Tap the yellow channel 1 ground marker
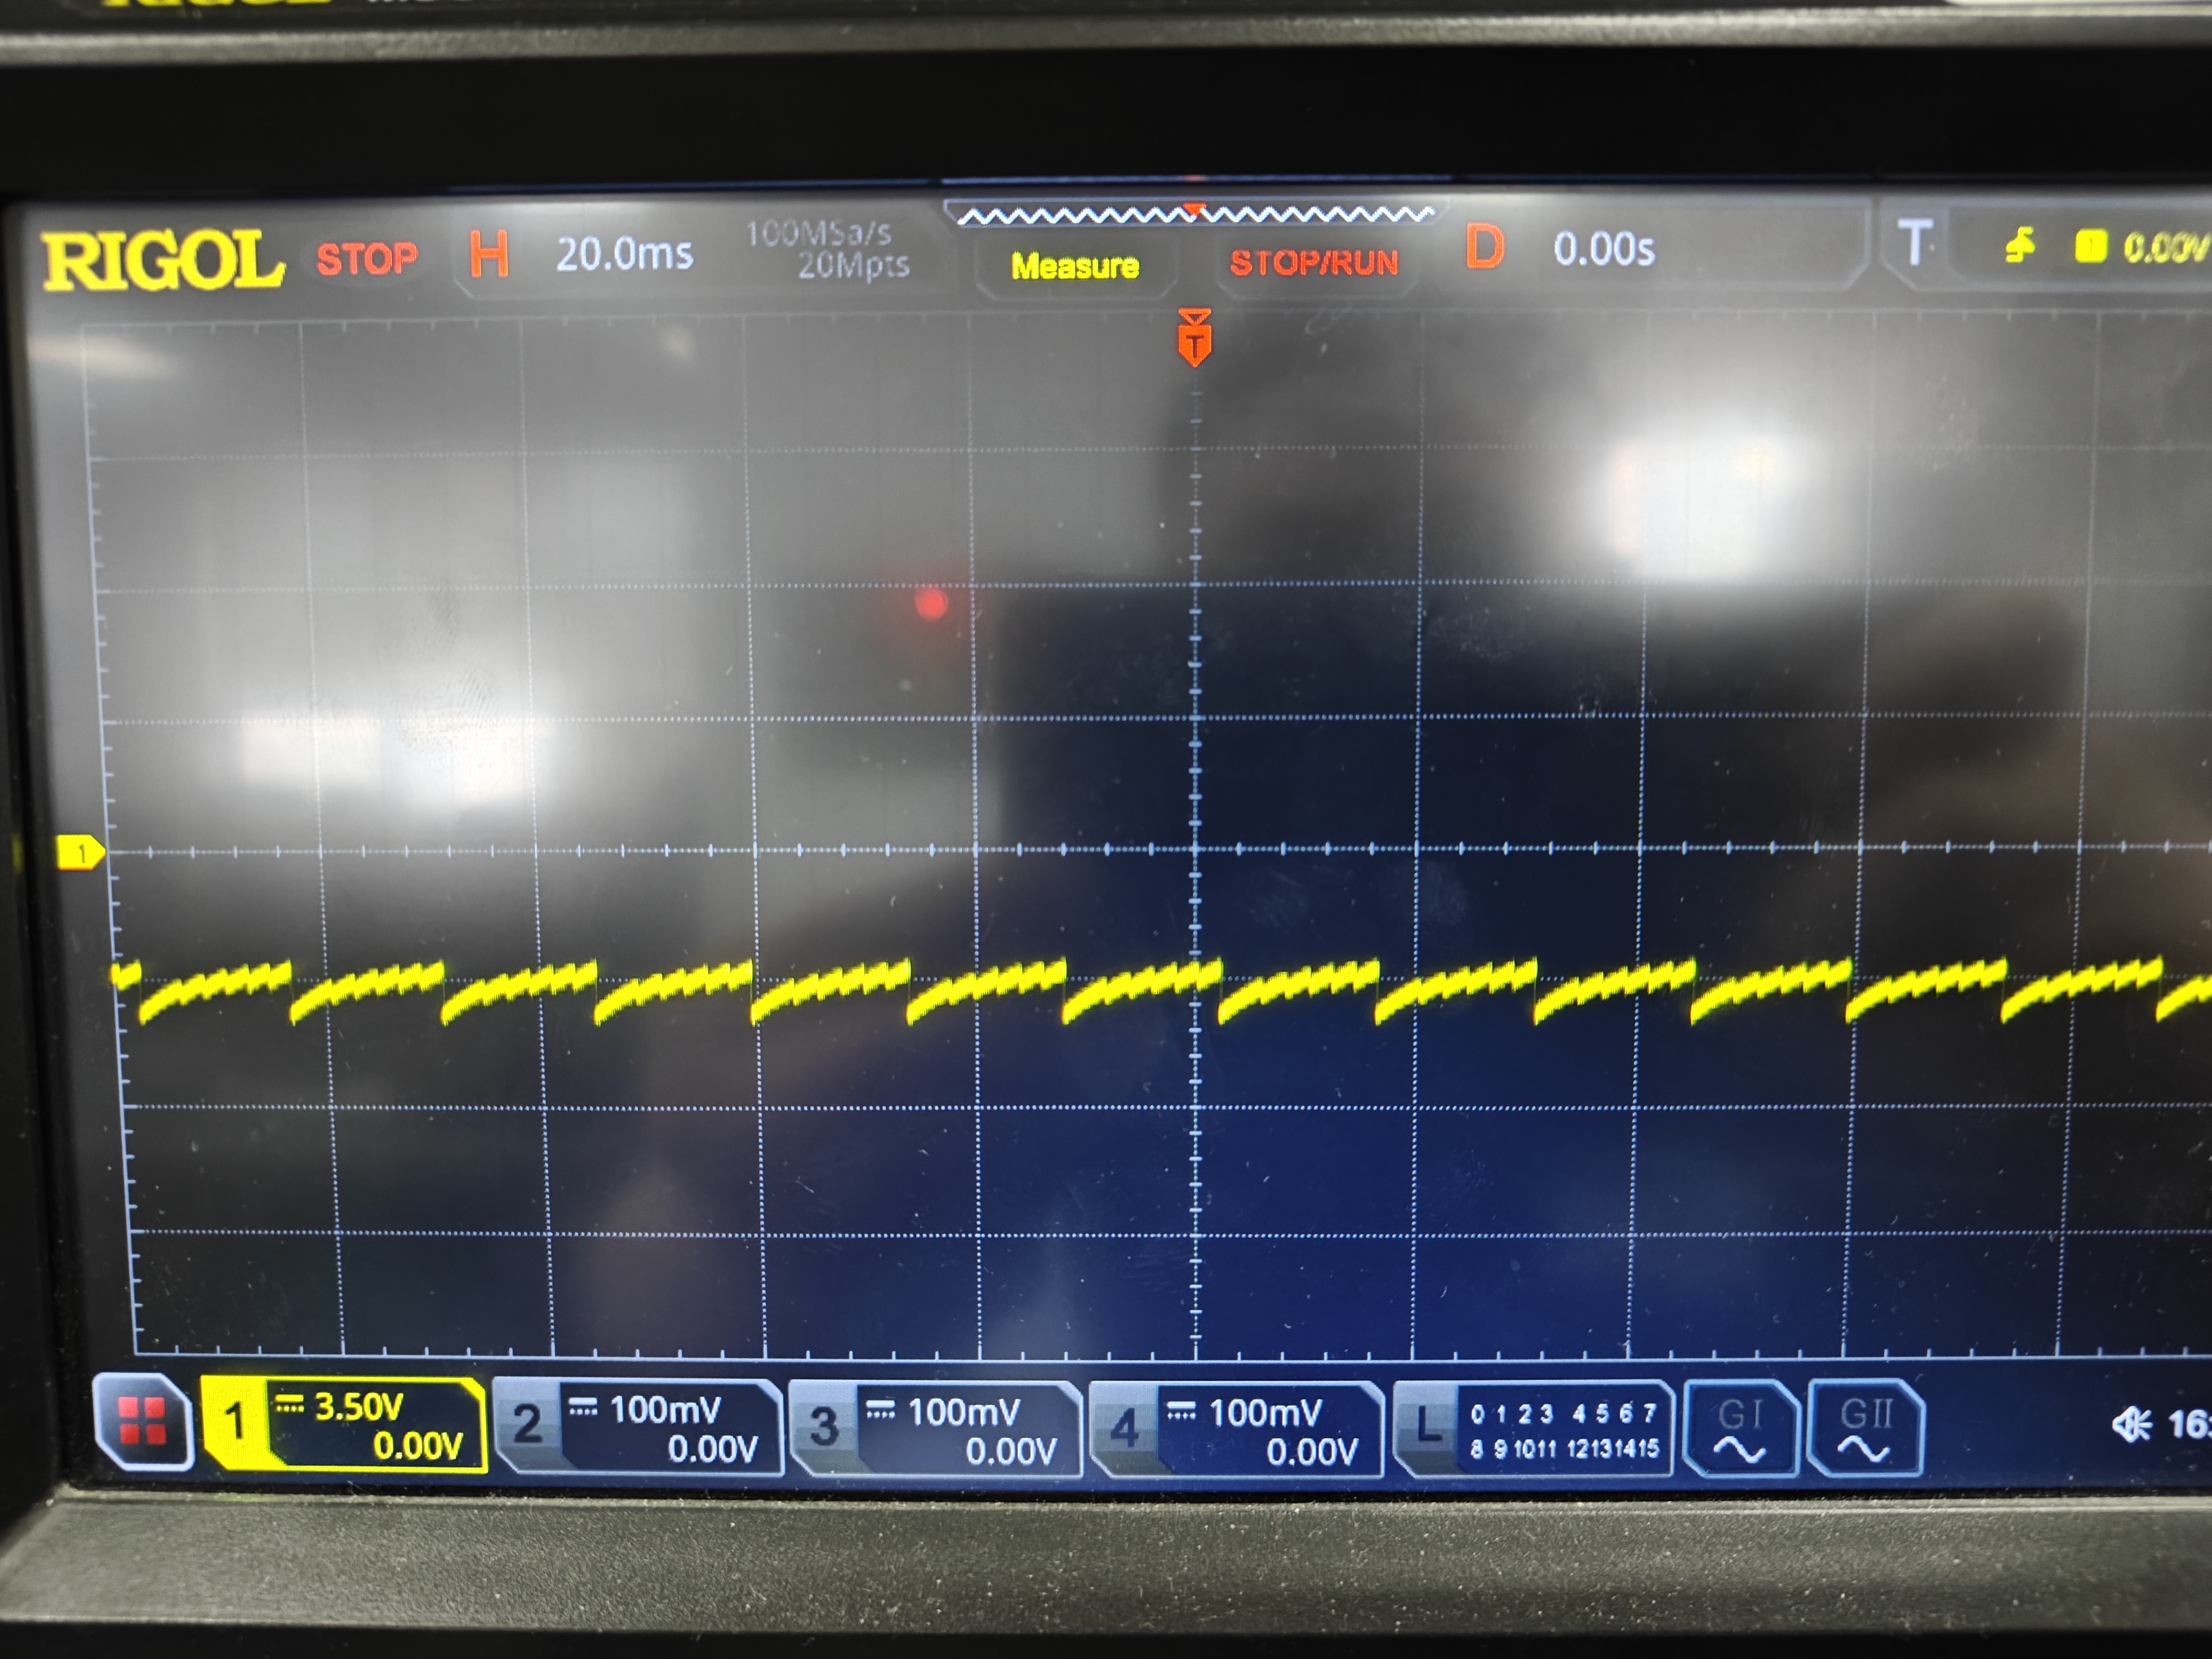This screenshot has height=1659, width=2212. pyautogui.click(x=80, y=853)
